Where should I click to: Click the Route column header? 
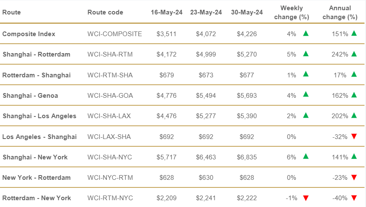[x=12, y=12]
